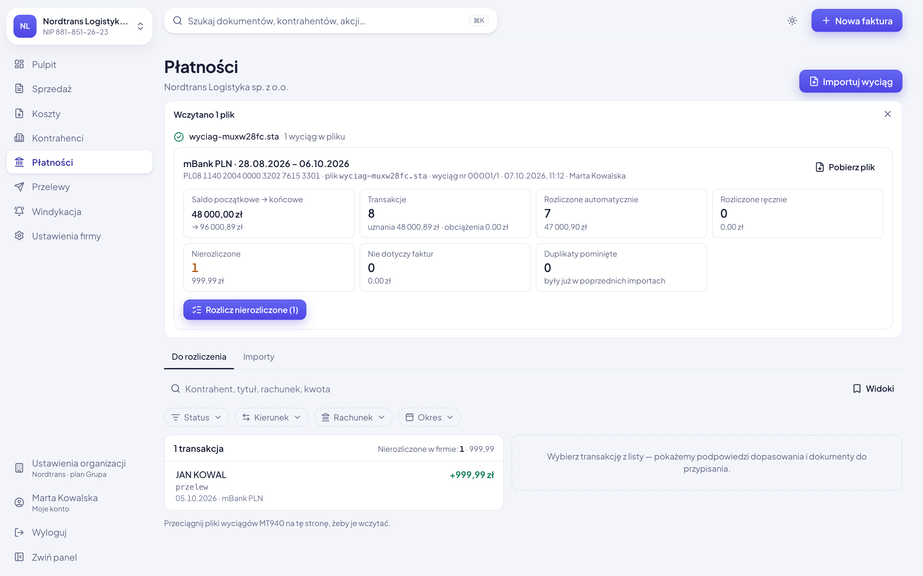Open Koszty from sidebar
The width and height of the screenshot is (923, 576).
tap(79, 114)
